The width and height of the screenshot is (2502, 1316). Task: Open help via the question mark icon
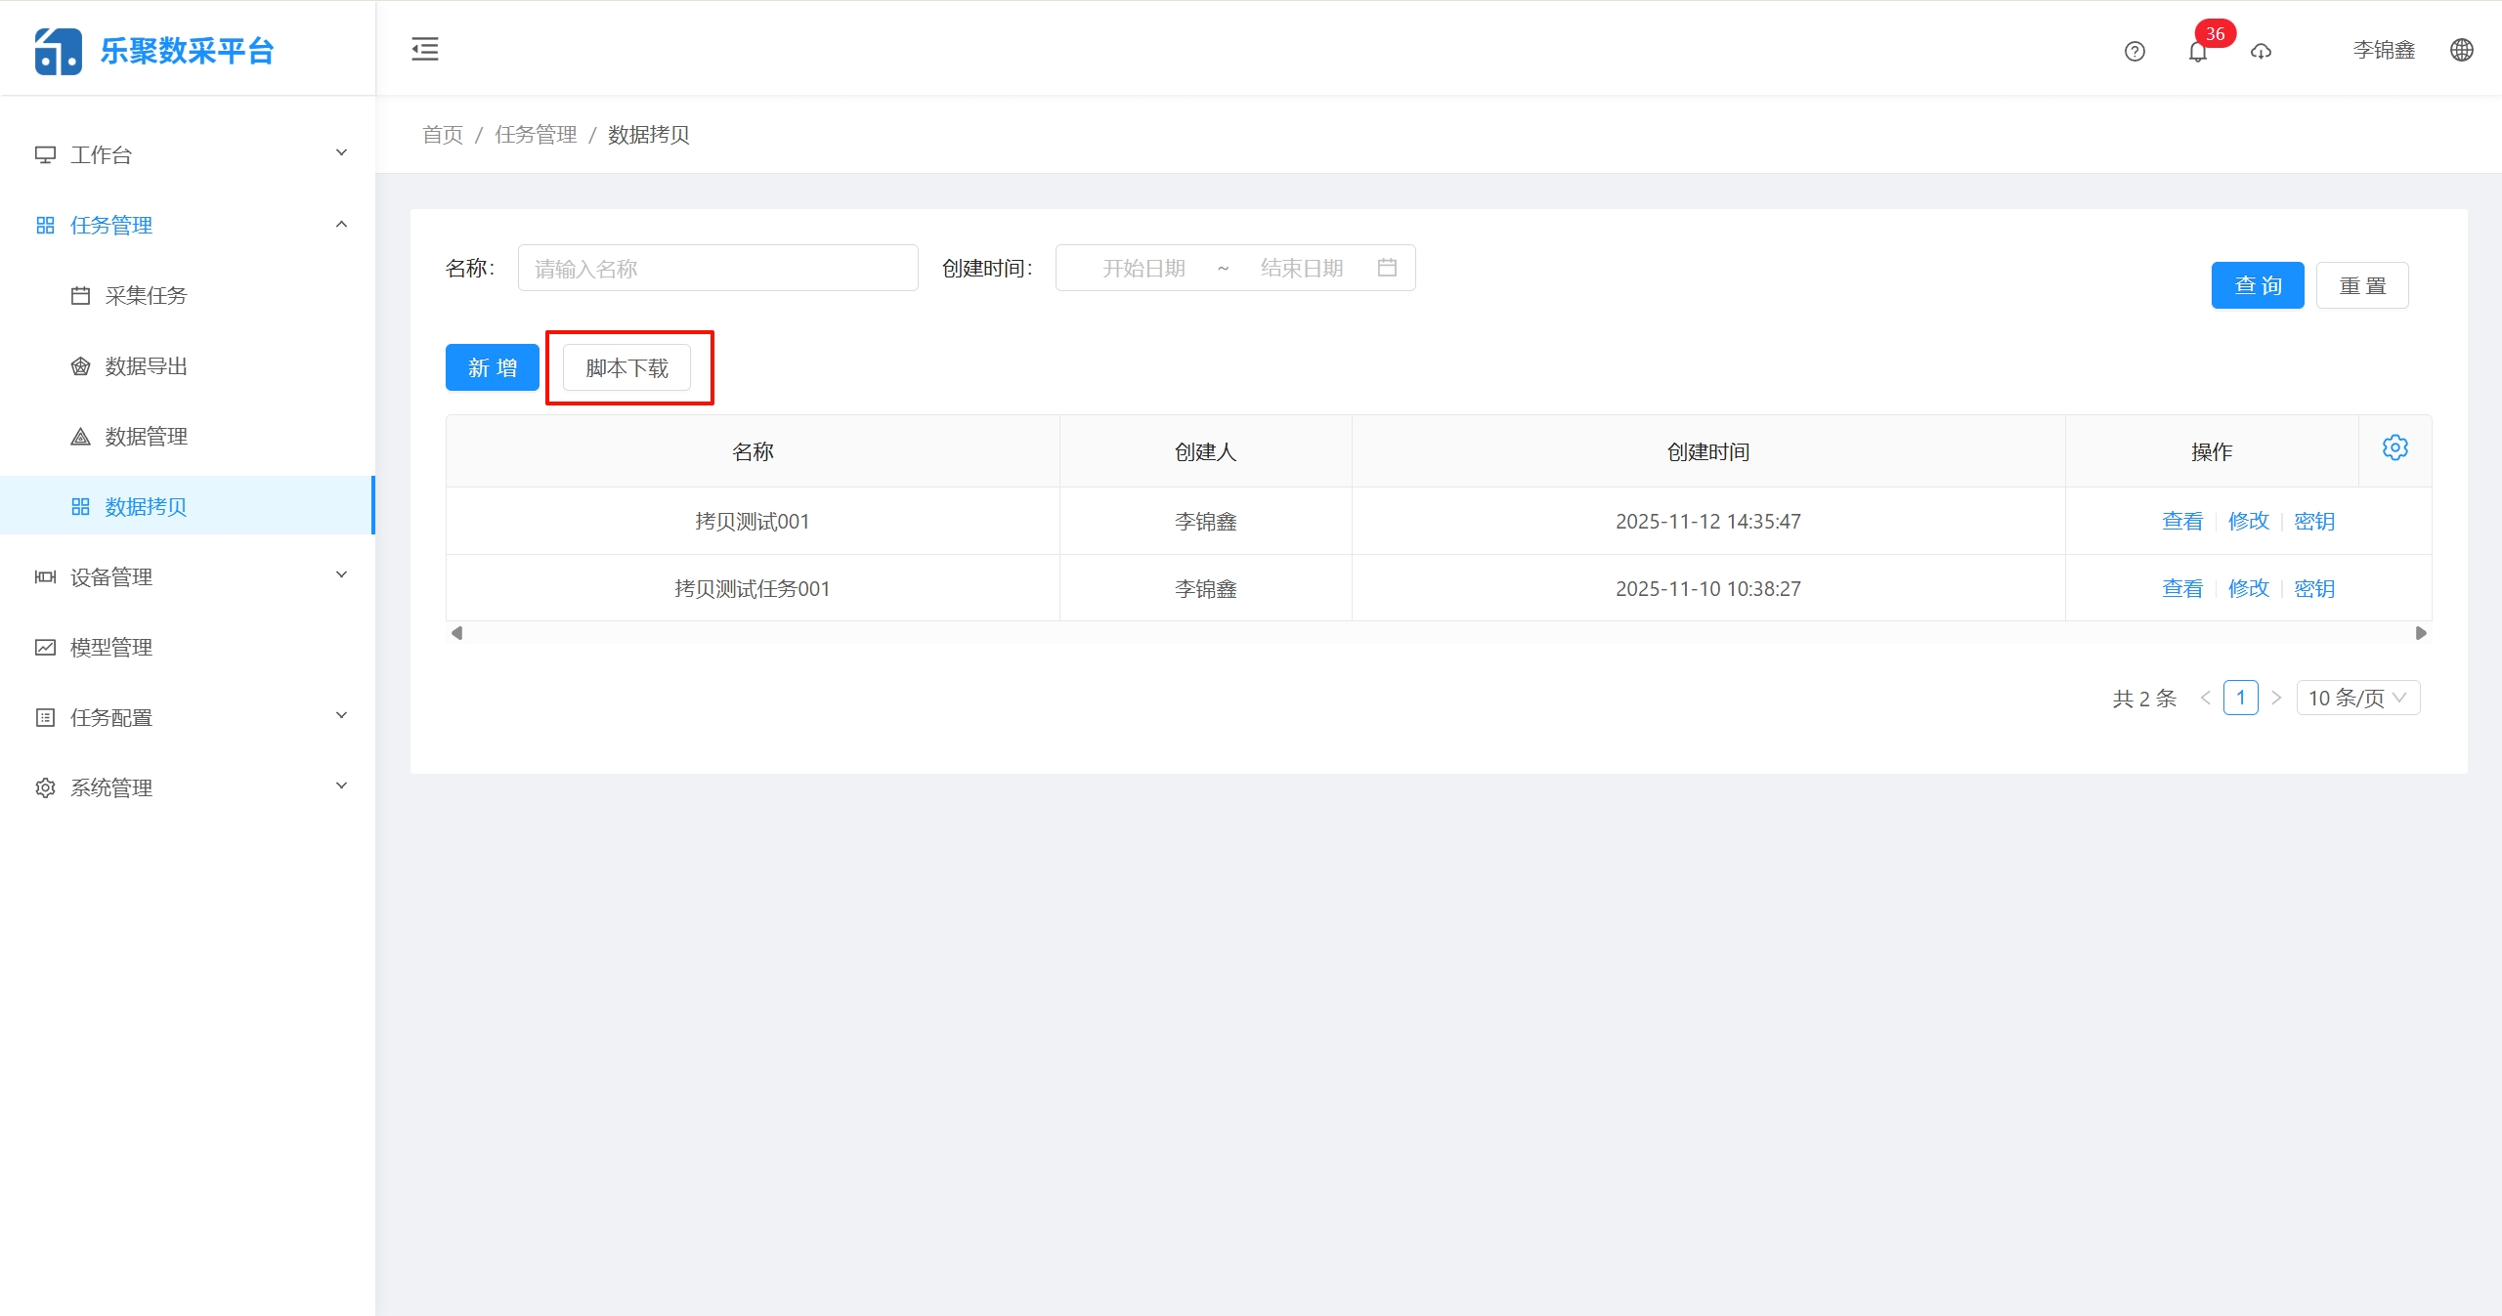coord(2135,52)
